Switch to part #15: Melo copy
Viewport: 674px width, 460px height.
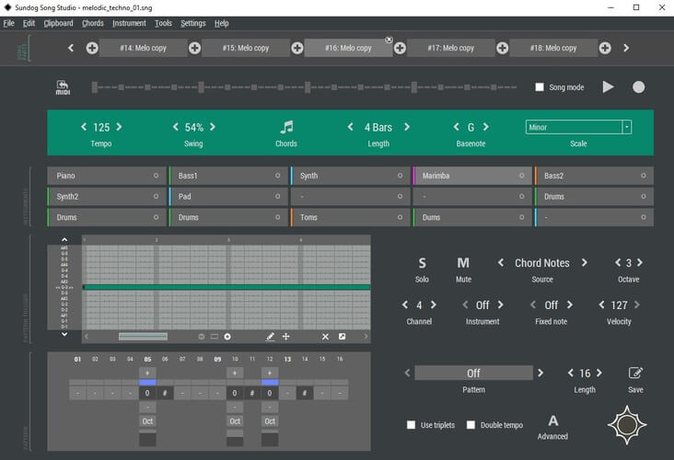246,48
